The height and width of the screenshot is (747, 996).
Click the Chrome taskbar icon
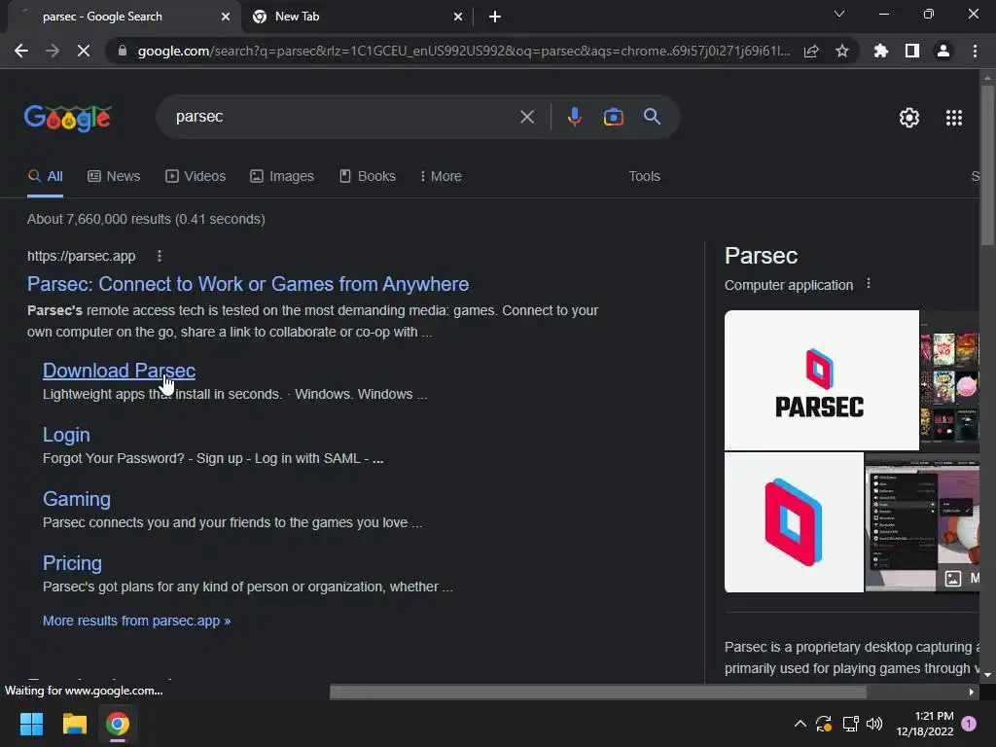click(x=118, y=724)
